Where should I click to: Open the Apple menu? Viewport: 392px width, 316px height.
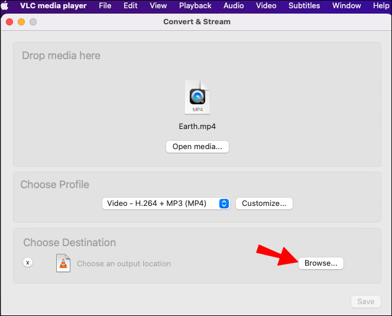coord(5,5)
